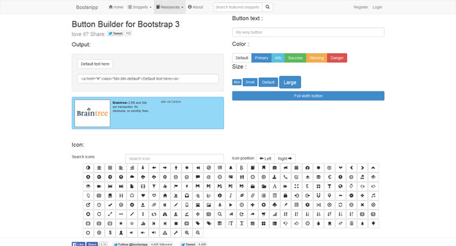Choose the check mark icon
Image resolution: width=456 pixels, height=246 pixels.
(x=110, y=205)
